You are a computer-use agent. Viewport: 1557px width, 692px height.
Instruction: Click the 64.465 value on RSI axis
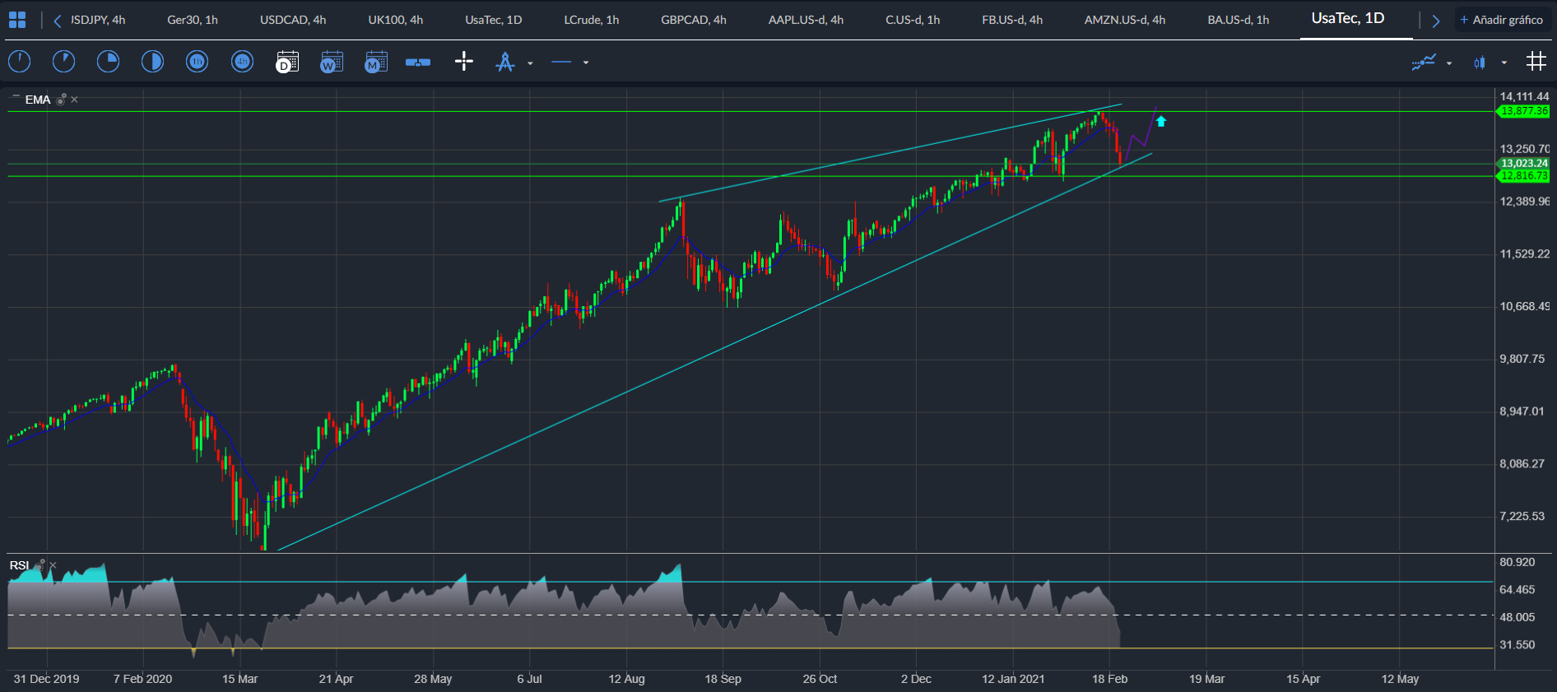1517,589
